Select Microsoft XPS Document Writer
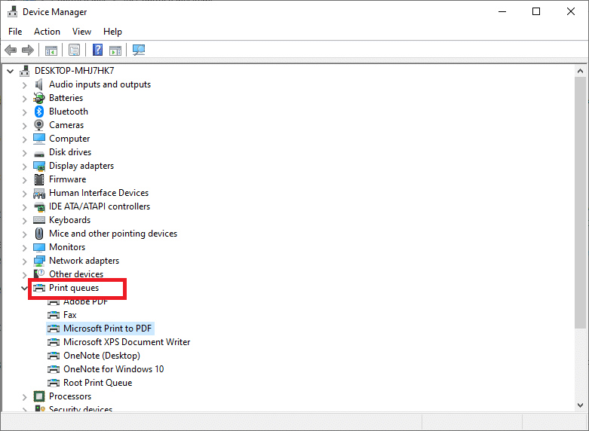 [x=126, y=342]
